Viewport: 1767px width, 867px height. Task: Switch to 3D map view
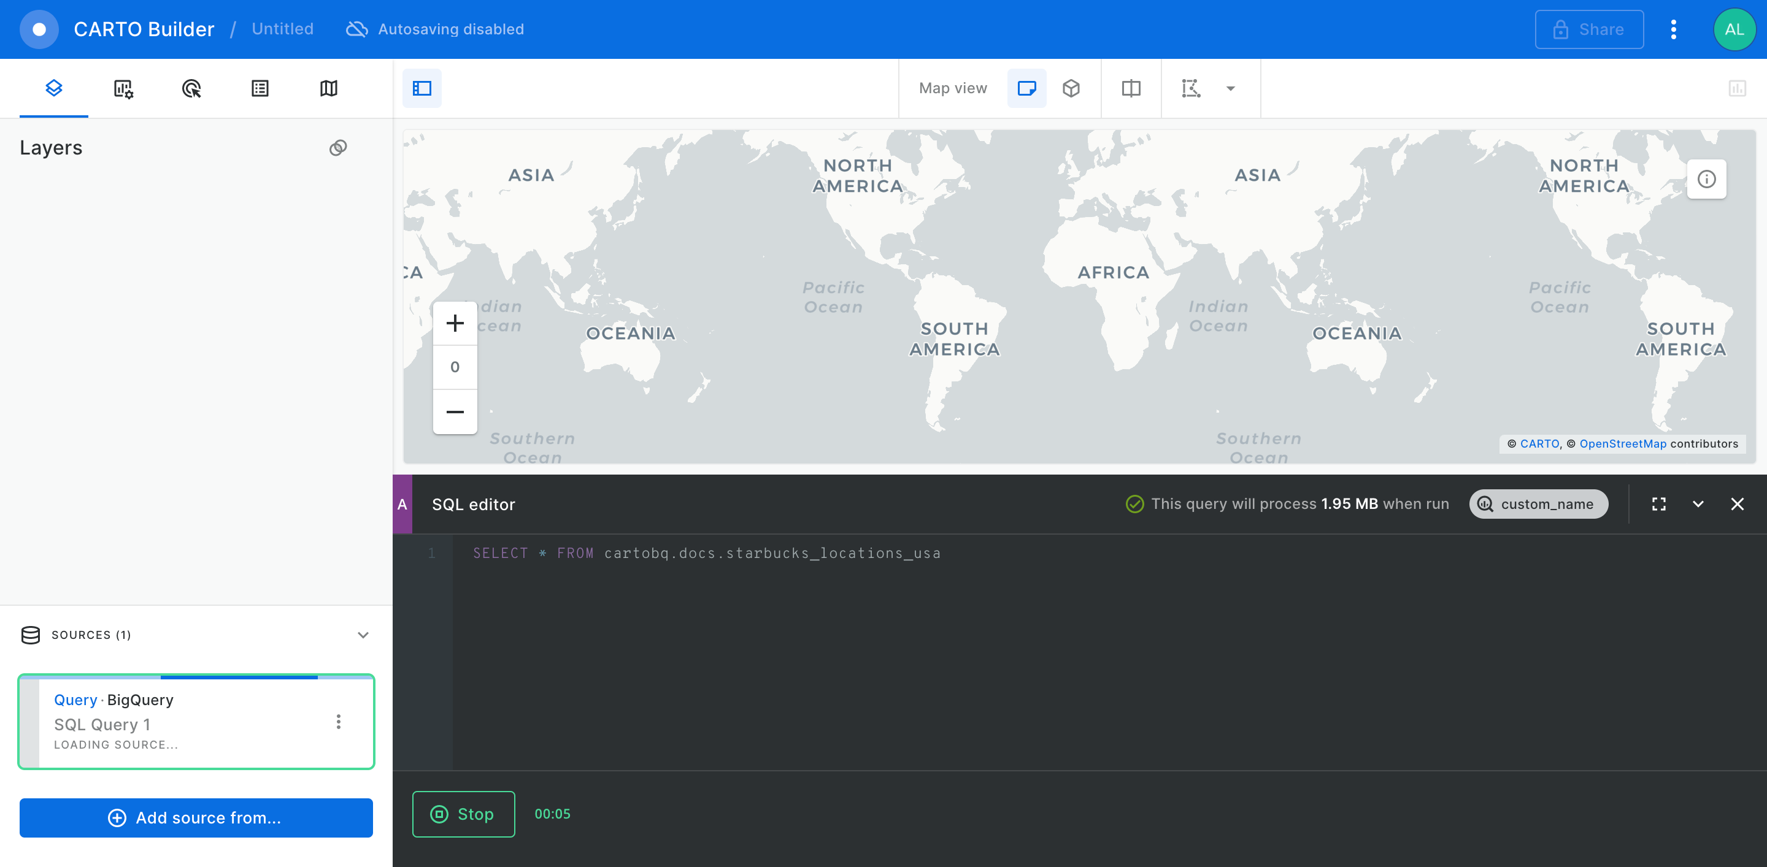[x=1071, y=88]
